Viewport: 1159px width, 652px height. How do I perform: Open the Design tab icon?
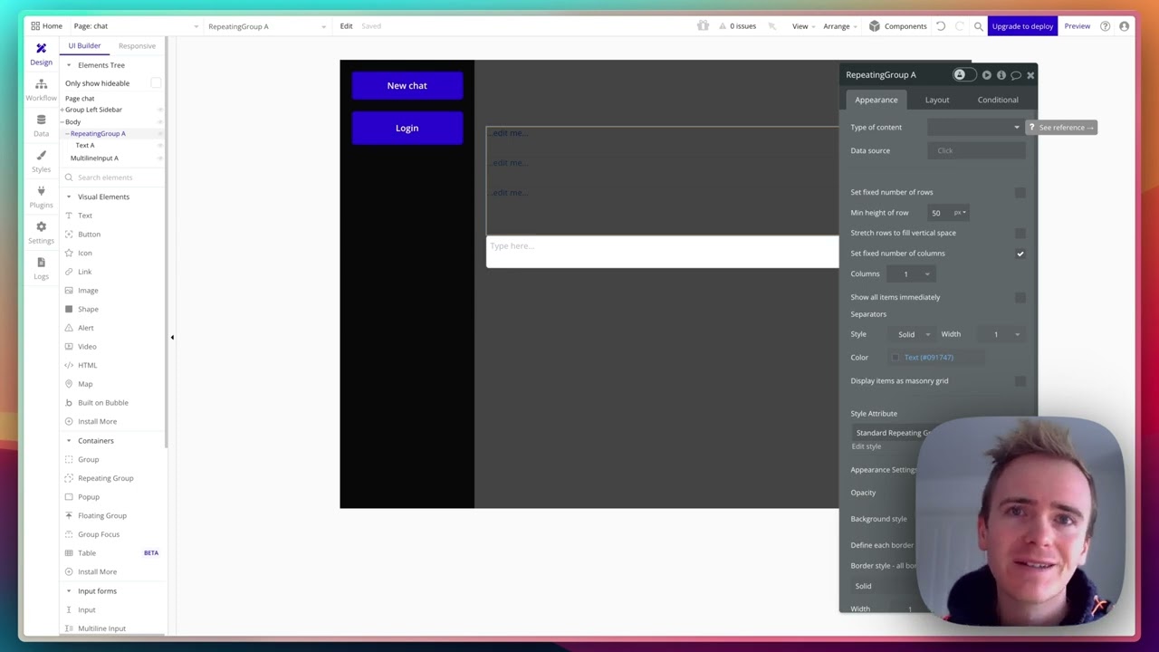41,48
